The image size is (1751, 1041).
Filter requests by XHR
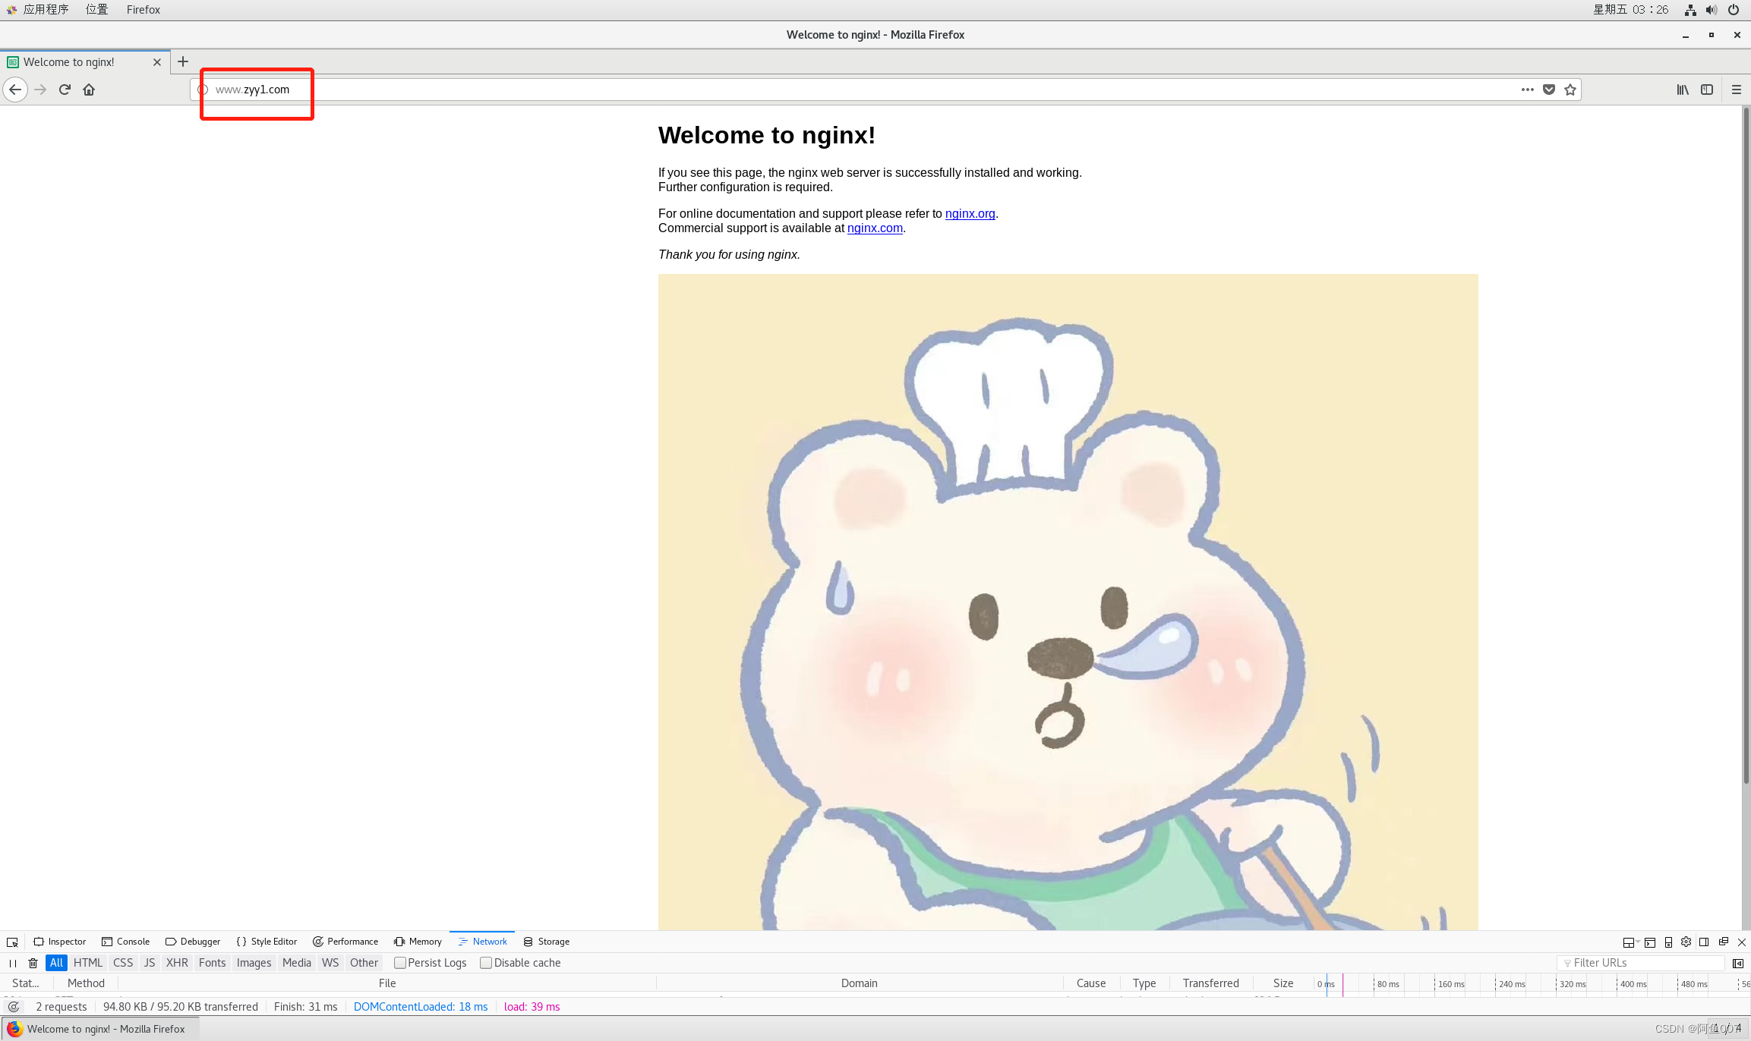pyautogui.click(x=177, y=963)
